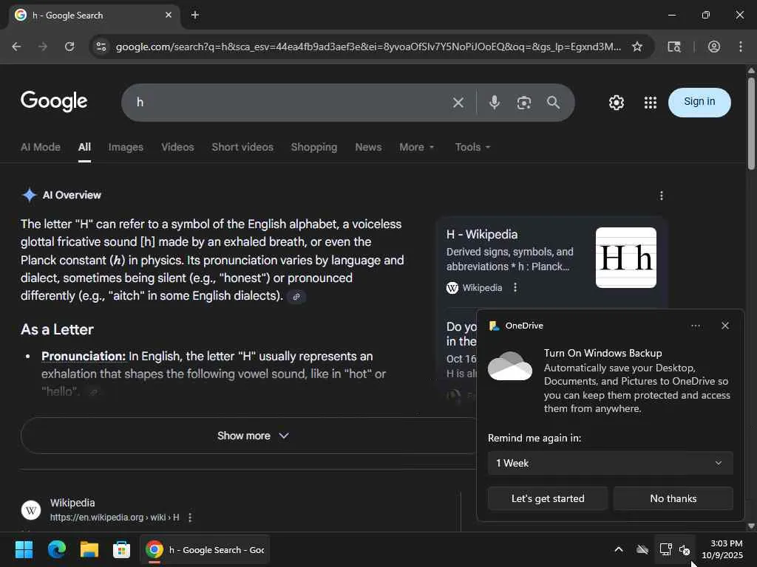
Task: Open options dots beside en.wikipedia.org result
Action: [190, 518]
